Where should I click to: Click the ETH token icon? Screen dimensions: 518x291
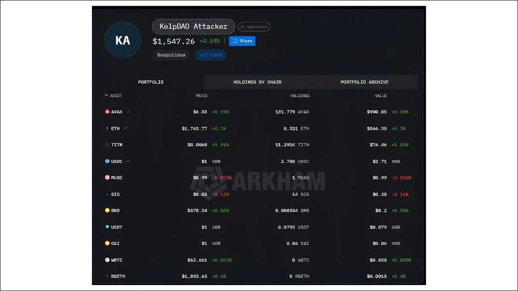point(107,128)
